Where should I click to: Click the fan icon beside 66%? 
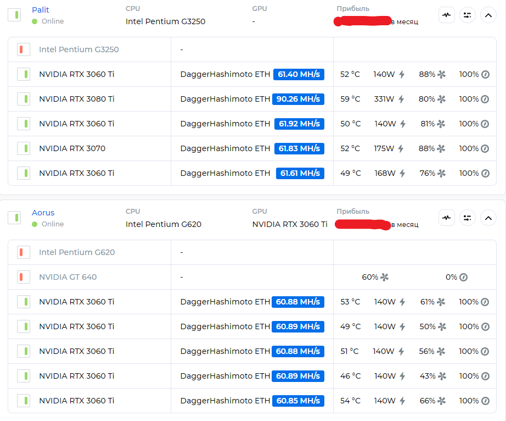tap(441, 401)
